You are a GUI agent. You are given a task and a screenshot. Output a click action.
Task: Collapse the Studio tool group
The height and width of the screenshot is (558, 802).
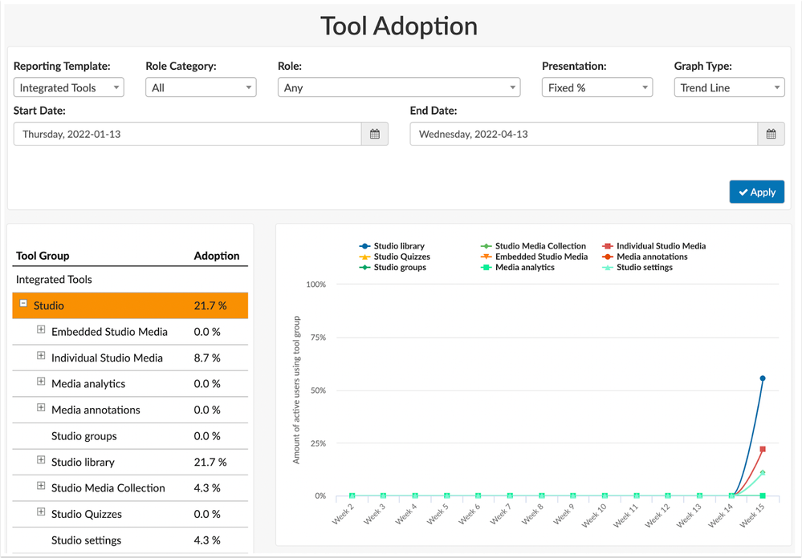point(23,304)
